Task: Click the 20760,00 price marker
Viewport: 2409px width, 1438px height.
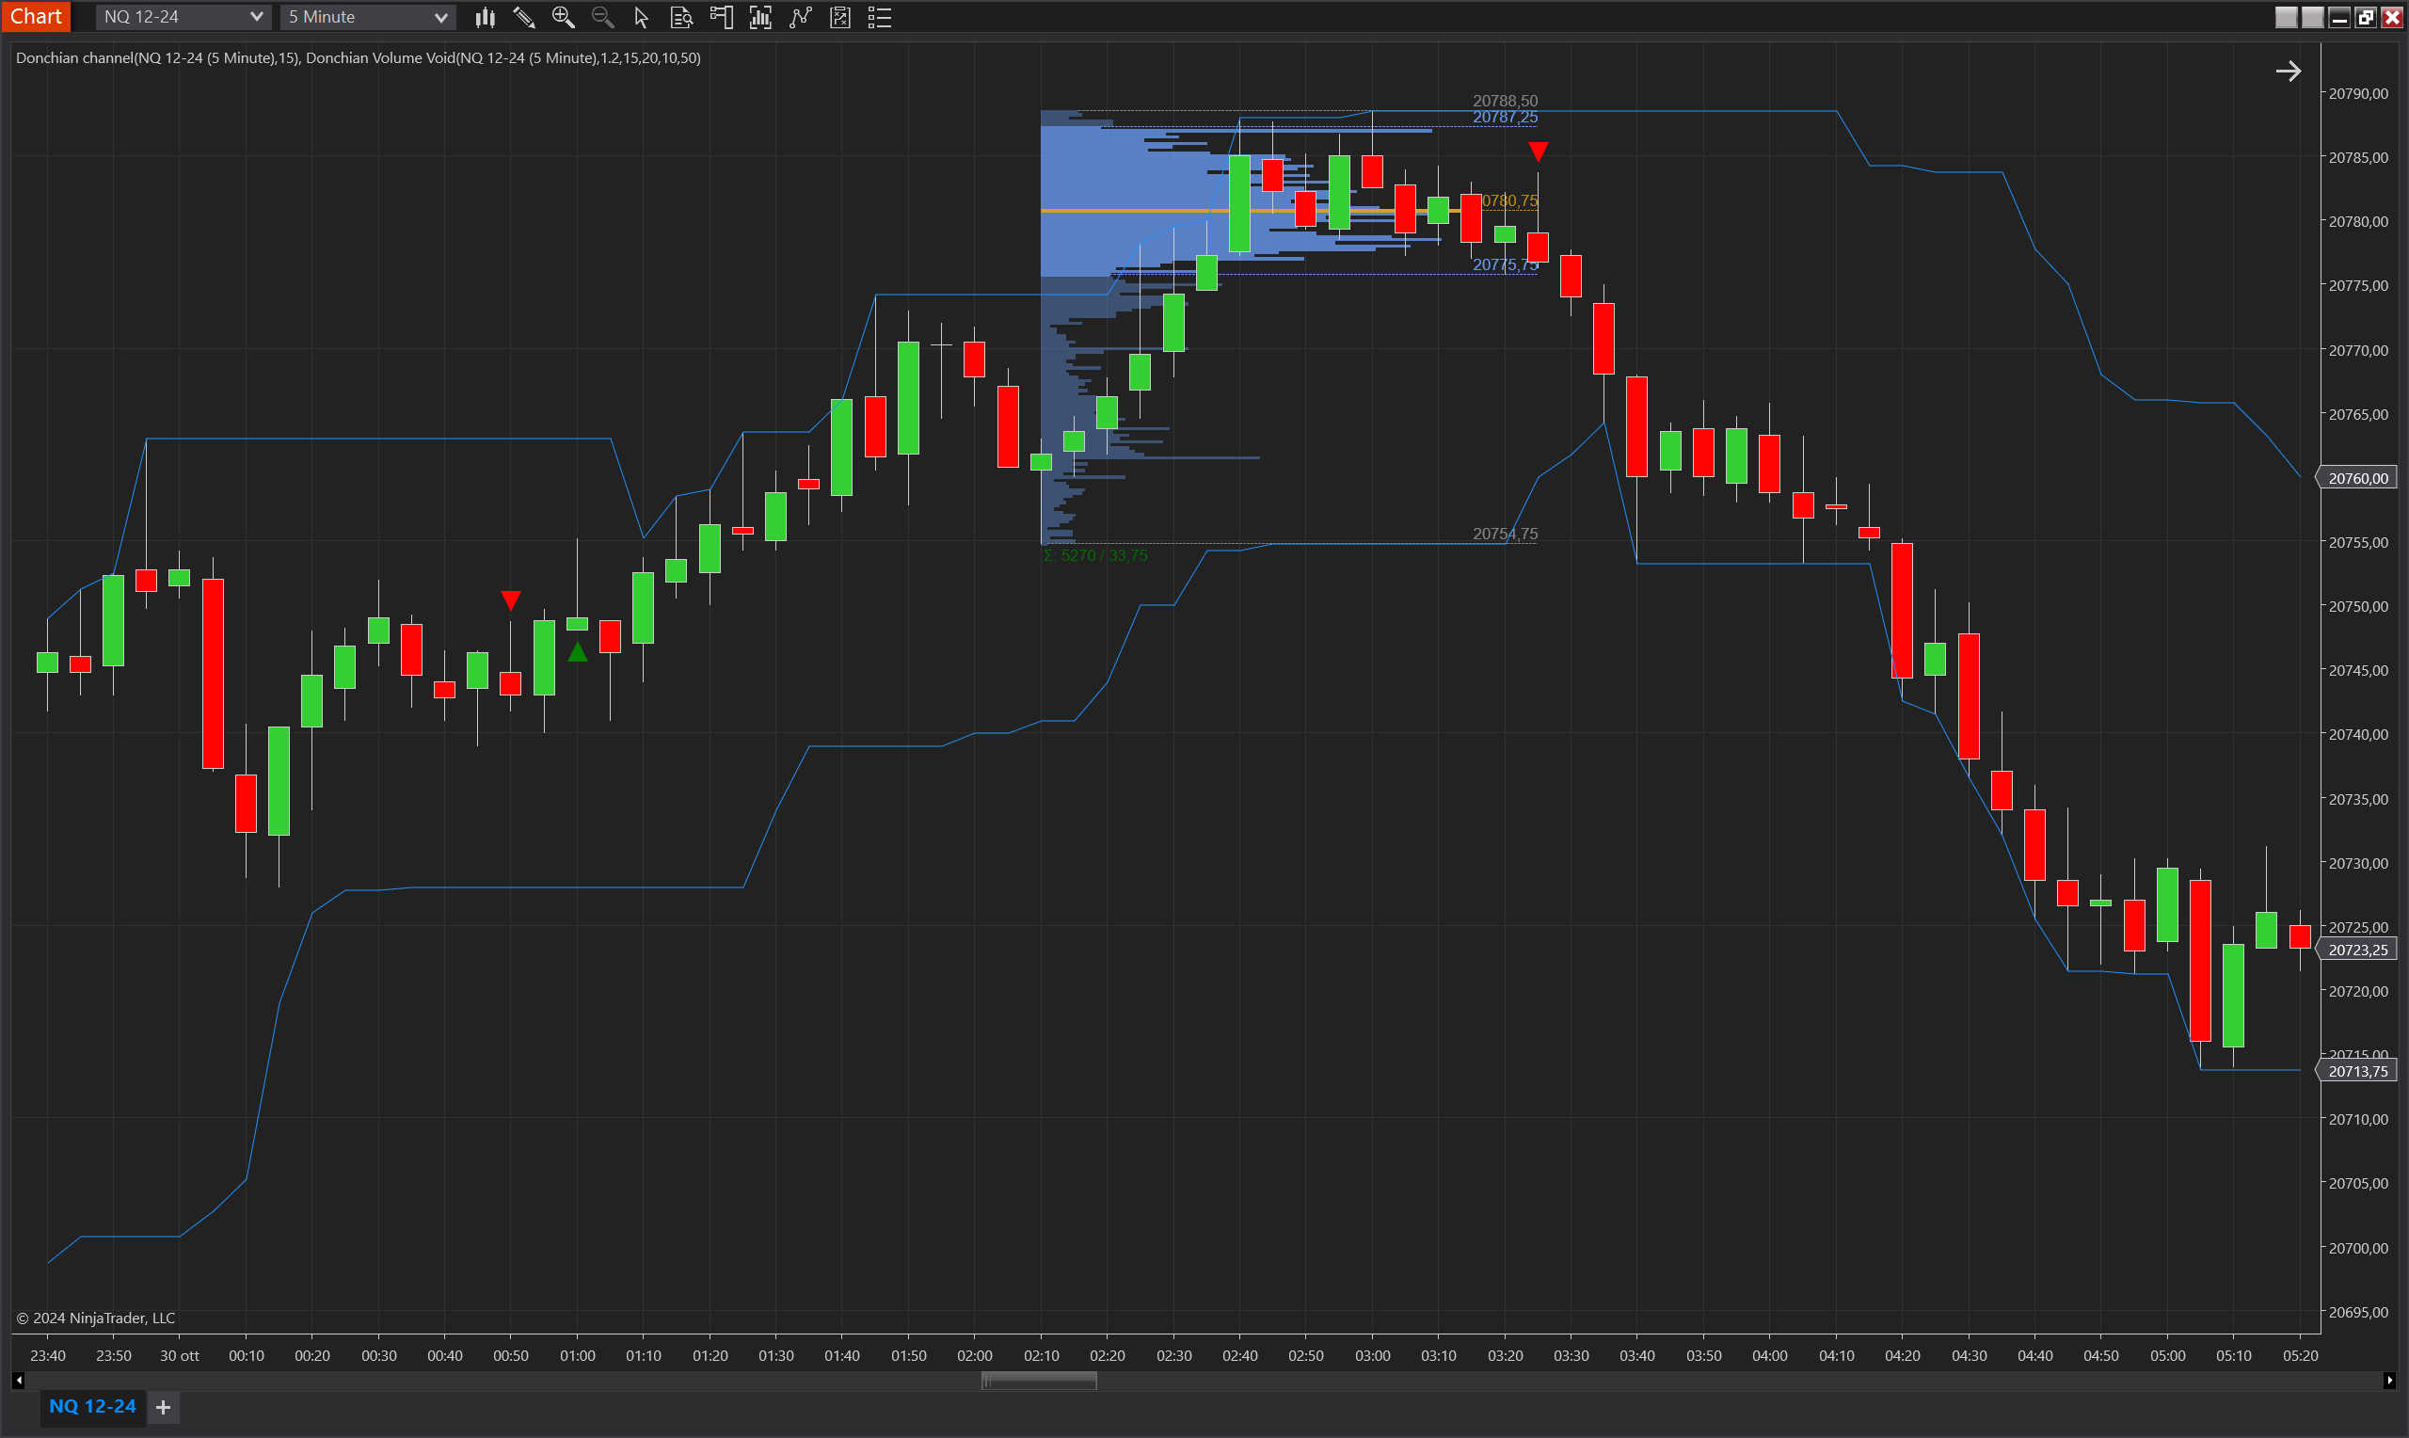Action: pyautogui.click(x=2357, y=478)
